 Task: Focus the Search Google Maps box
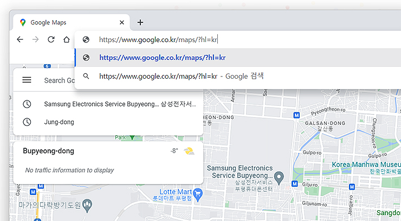[x=59, y=80]
